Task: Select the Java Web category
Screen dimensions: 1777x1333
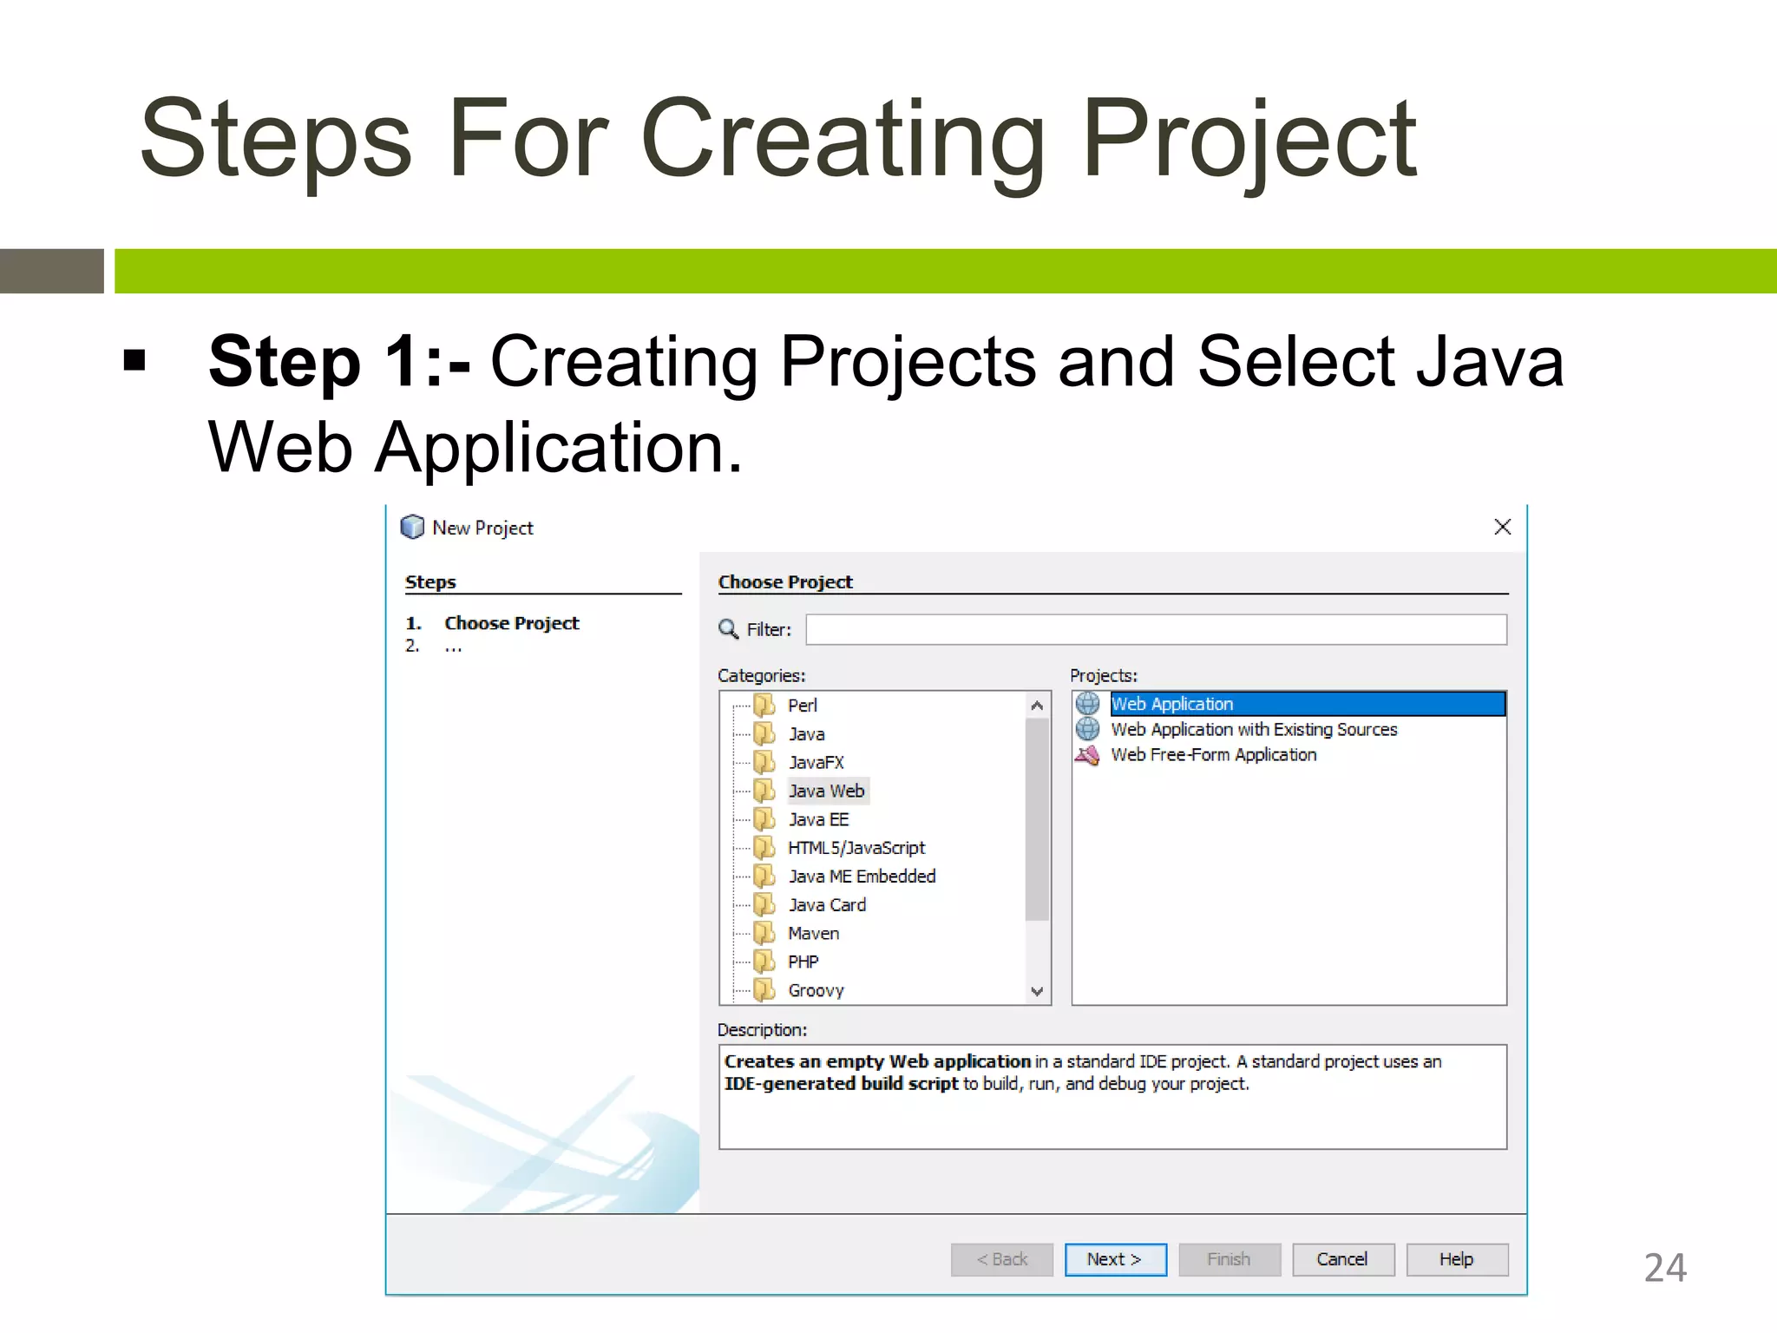Action: point(826,791)
